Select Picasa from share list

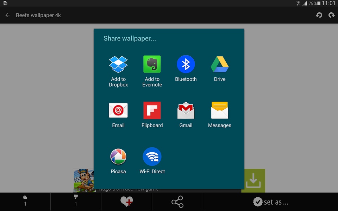(118, 161)
